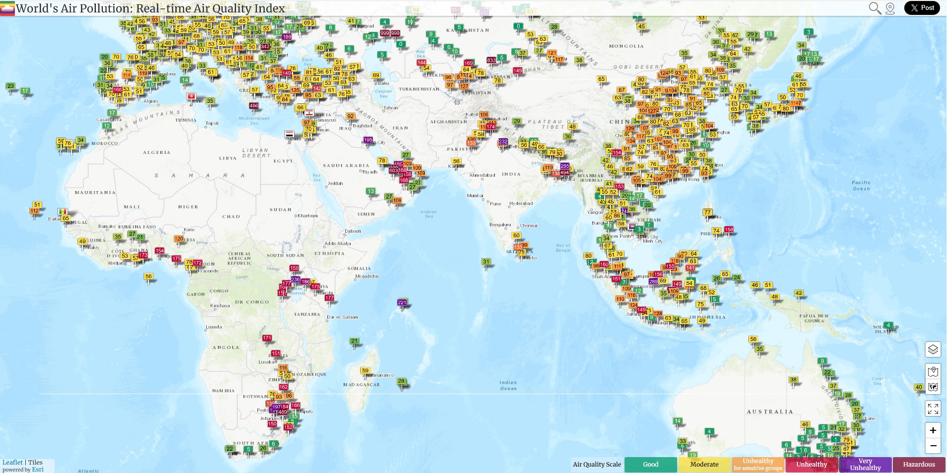
Task: Click the map-with-pin icon on the right
Action: tap(933, 371)
